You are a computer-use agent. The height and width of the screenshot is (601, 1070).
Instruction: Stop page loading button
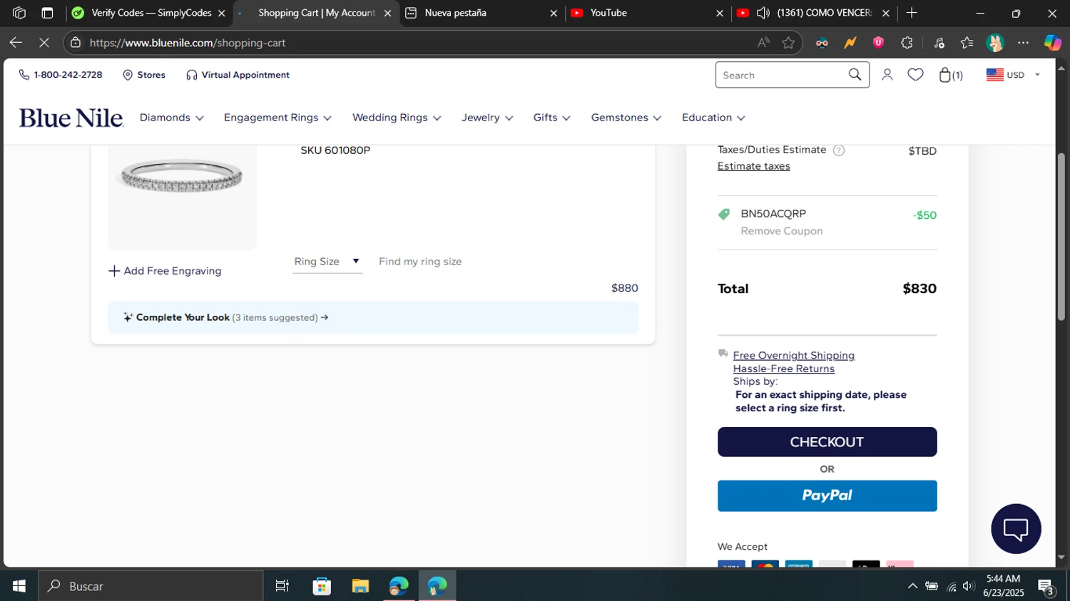pos(44,43)
